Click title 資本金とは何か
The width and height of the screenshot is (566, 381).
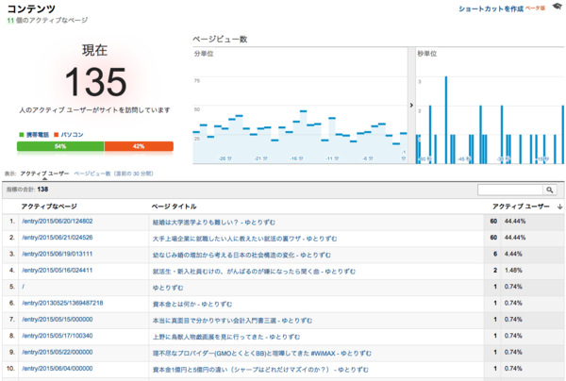(192, 305)
